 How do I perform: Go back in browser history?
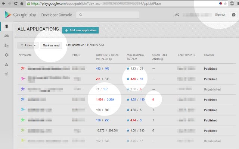[3, 3]
